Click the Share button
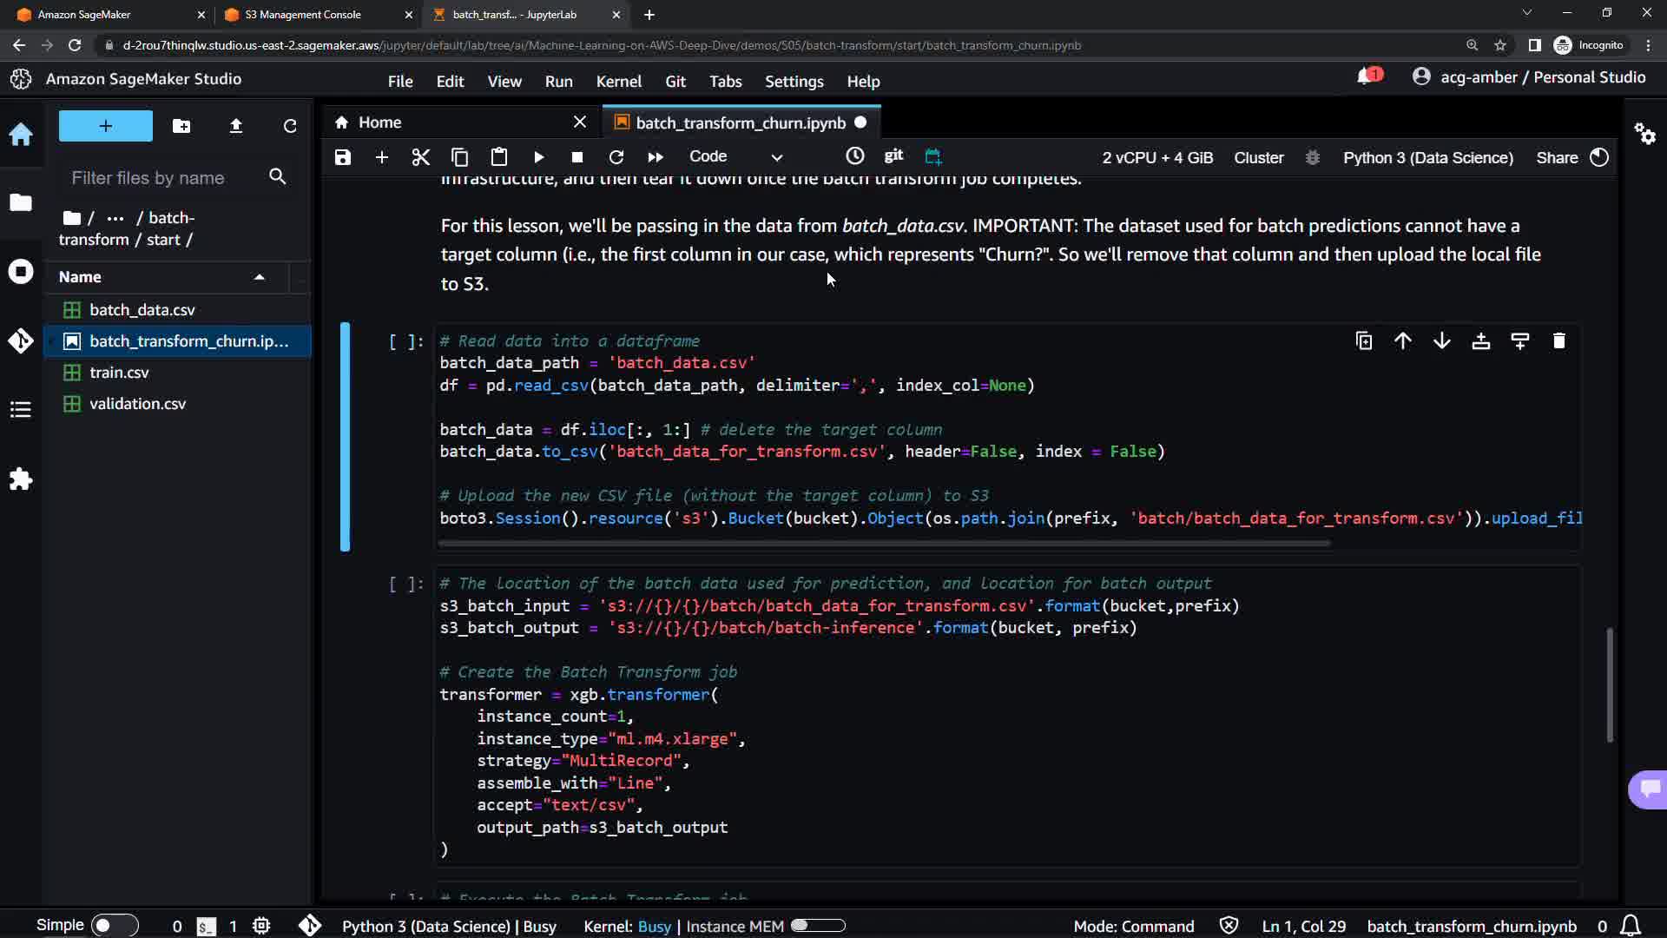 coord(1556,157)
